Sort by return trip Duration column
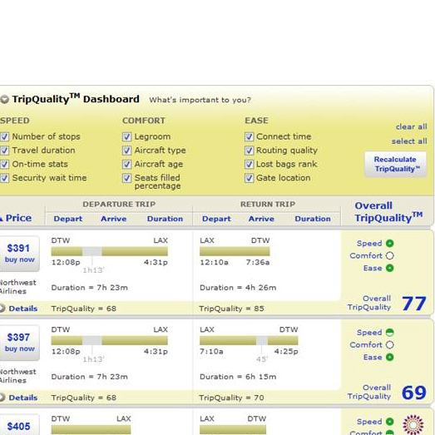Screen dimensions: 435x435 (313, 219)
